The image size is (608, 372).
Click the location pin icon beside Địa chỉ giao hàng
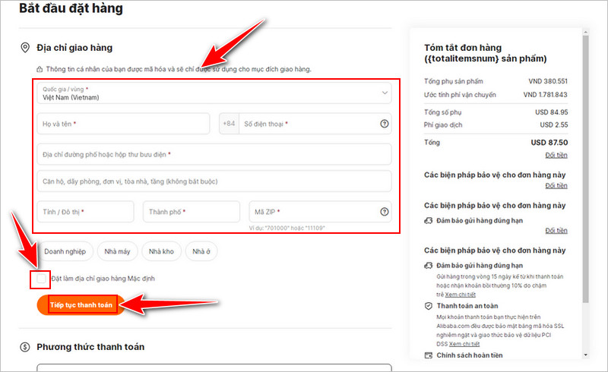(x=25, y=48)
